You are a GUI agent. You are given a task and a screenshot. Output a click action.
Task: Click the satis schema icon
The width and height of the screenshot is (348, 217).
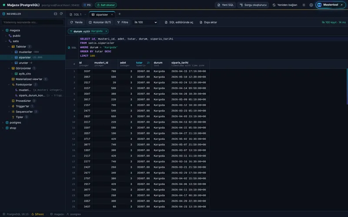(x=10, y=41)
